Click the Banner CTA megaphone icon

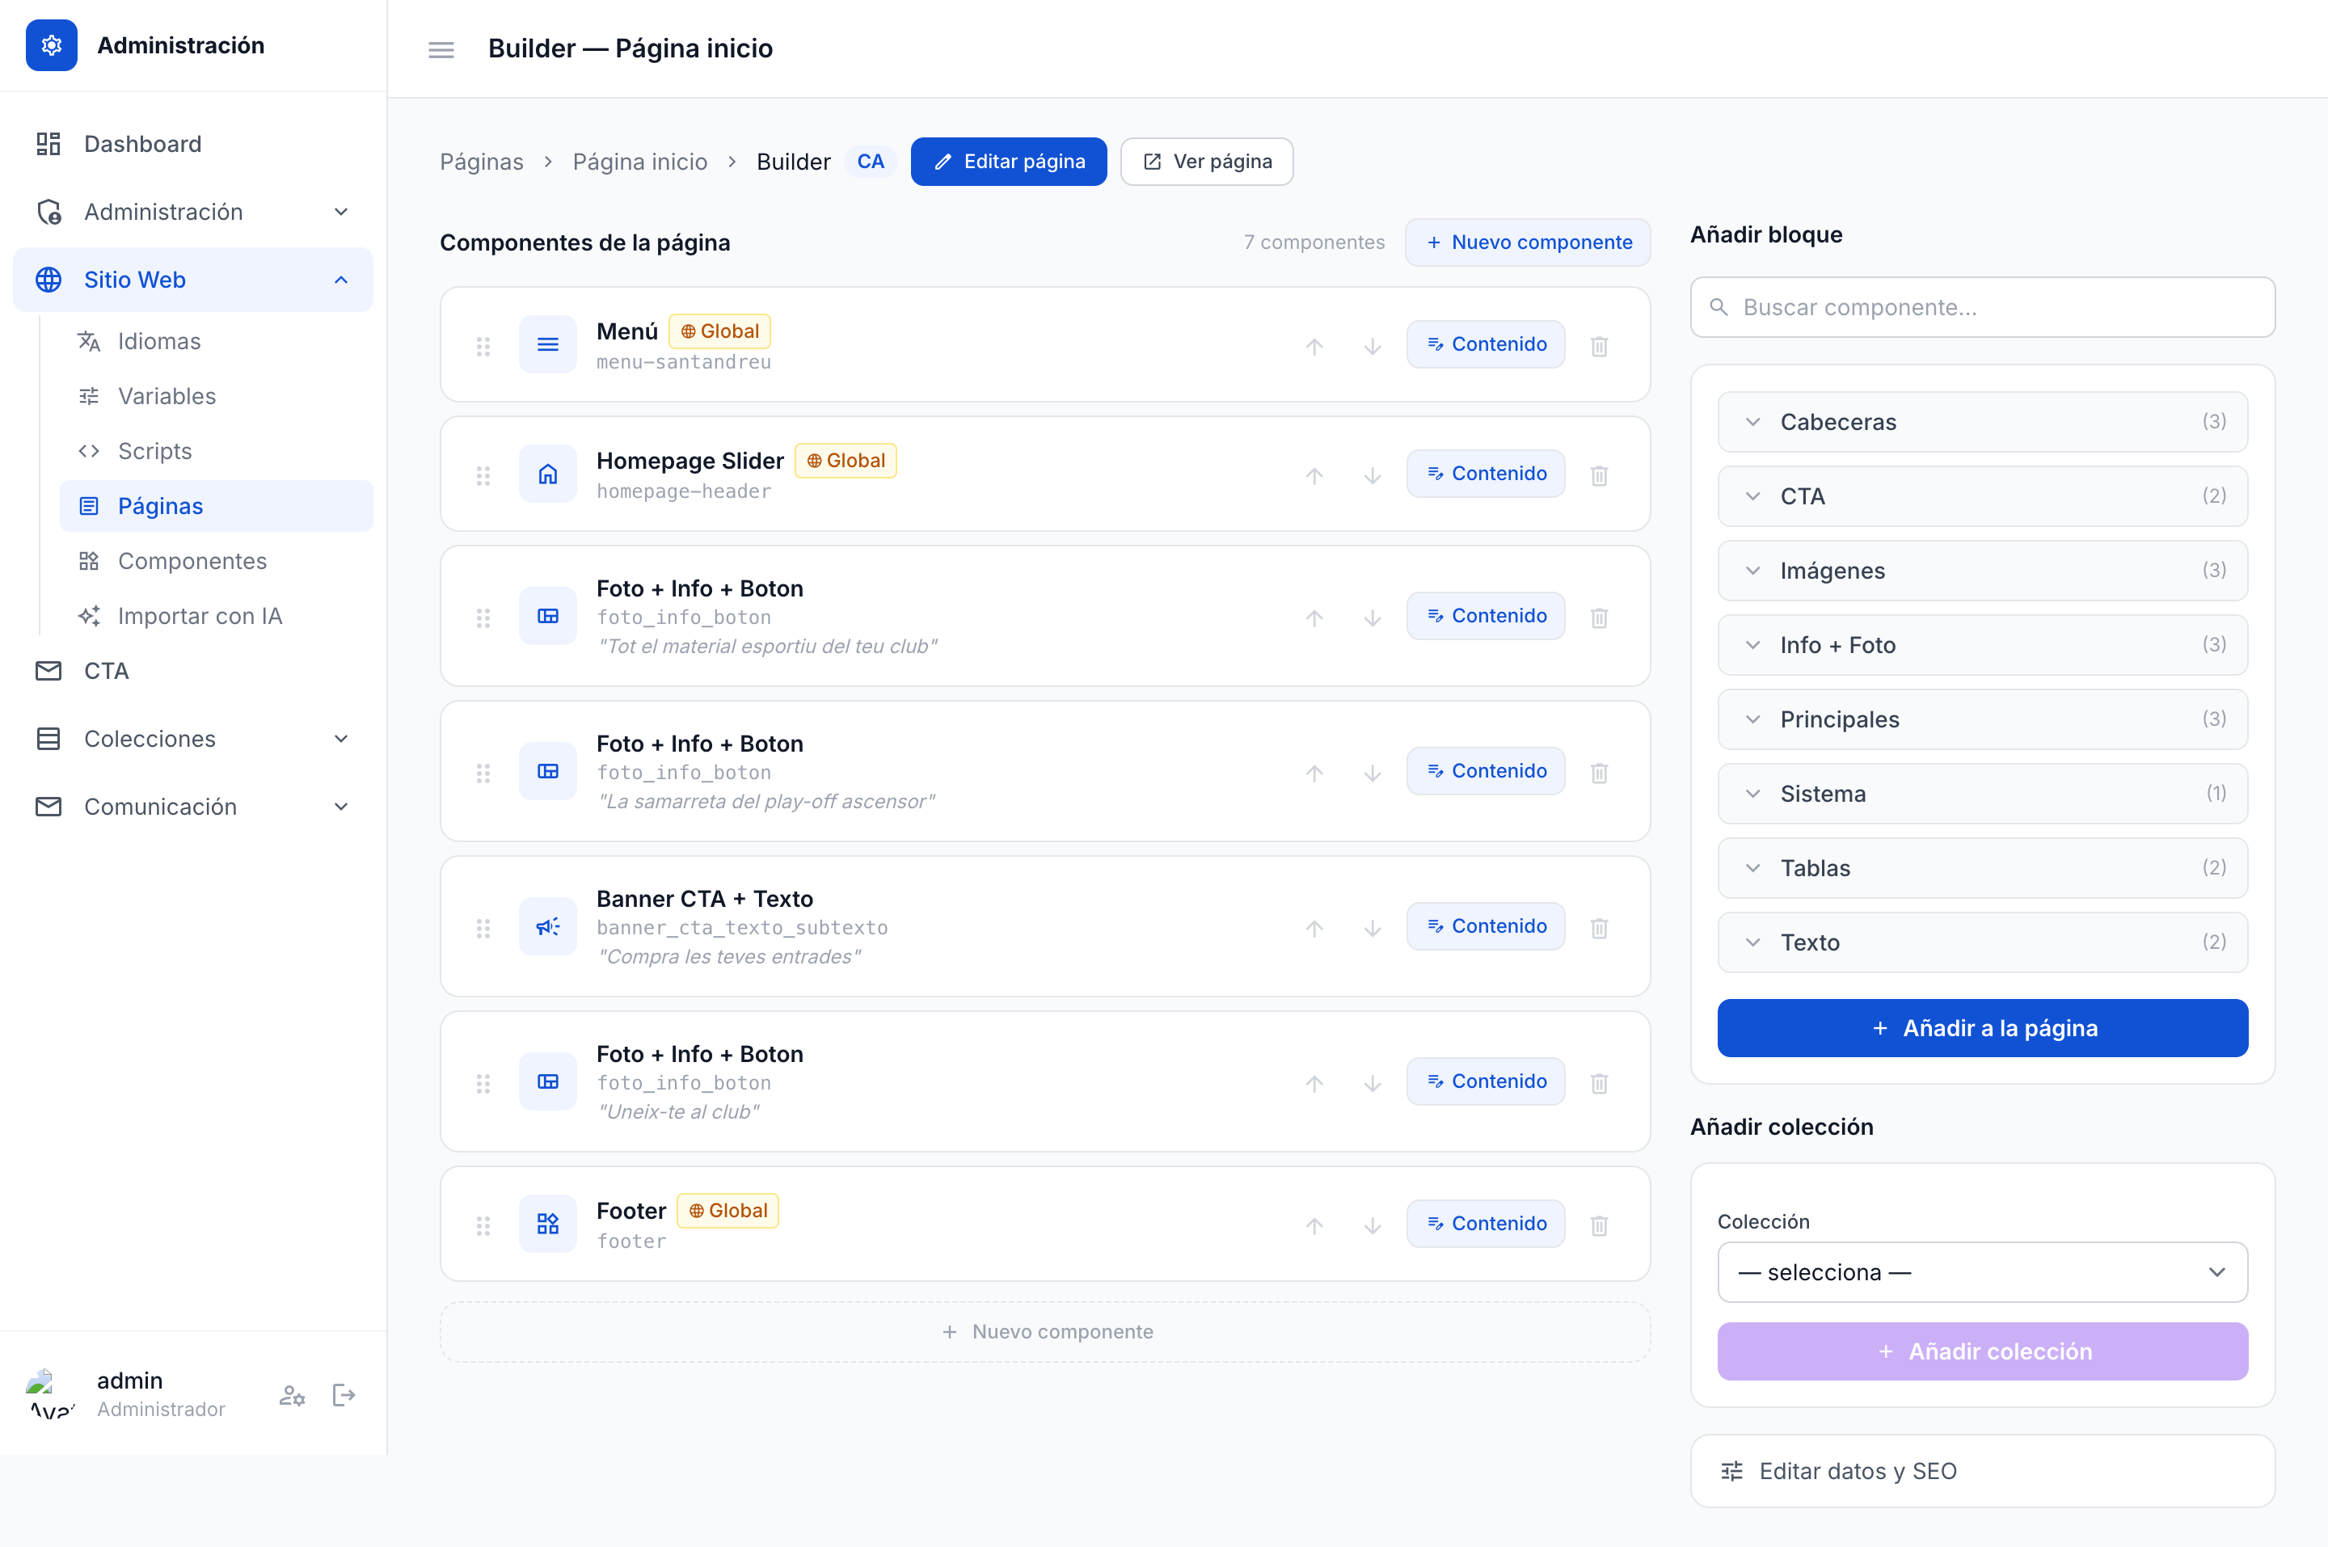click(547, 927)
